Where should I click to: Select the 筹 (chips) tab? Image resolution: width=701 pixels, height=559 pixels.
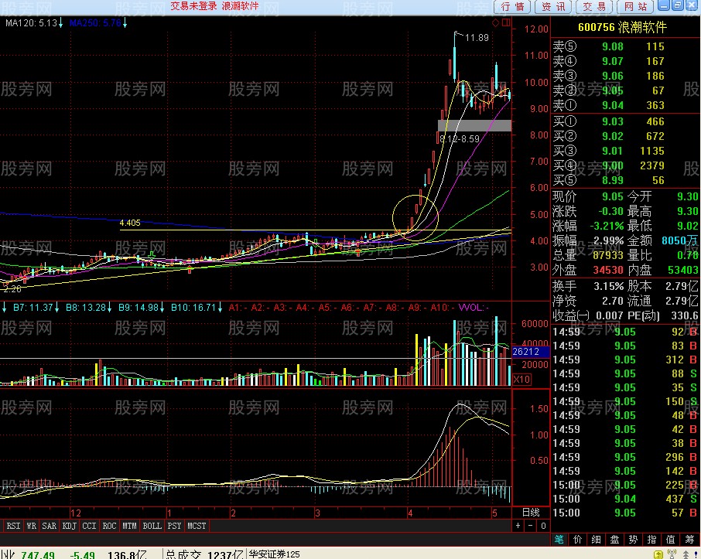pyautogui.click(x=689, y=540)
